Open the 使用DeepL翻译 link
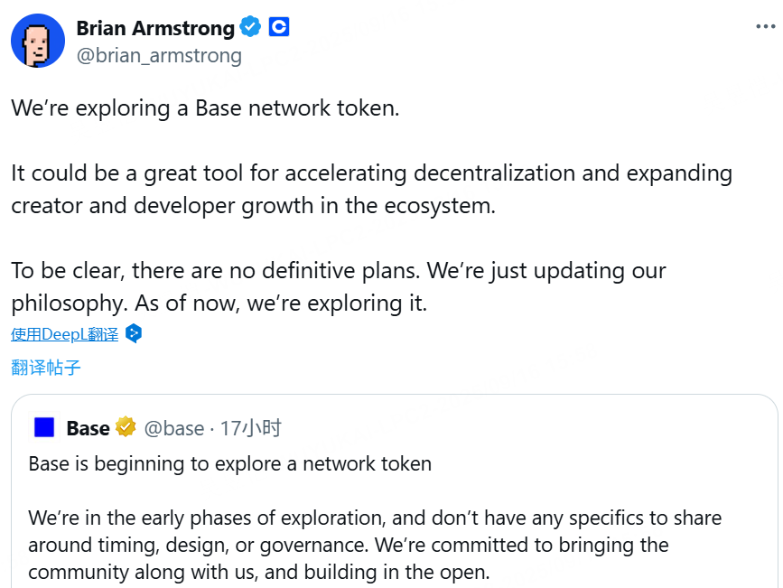 click(64, 333)
